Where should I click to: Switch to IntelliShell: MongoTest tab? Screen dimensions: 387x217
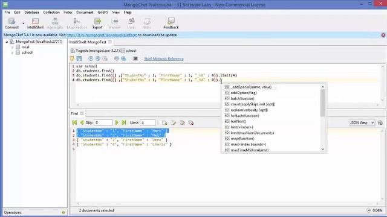pos(88,42)
